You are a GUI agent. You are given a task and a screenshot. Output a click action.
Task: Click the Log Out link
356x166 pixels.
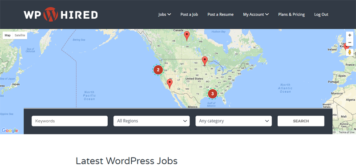coord(321,15)
